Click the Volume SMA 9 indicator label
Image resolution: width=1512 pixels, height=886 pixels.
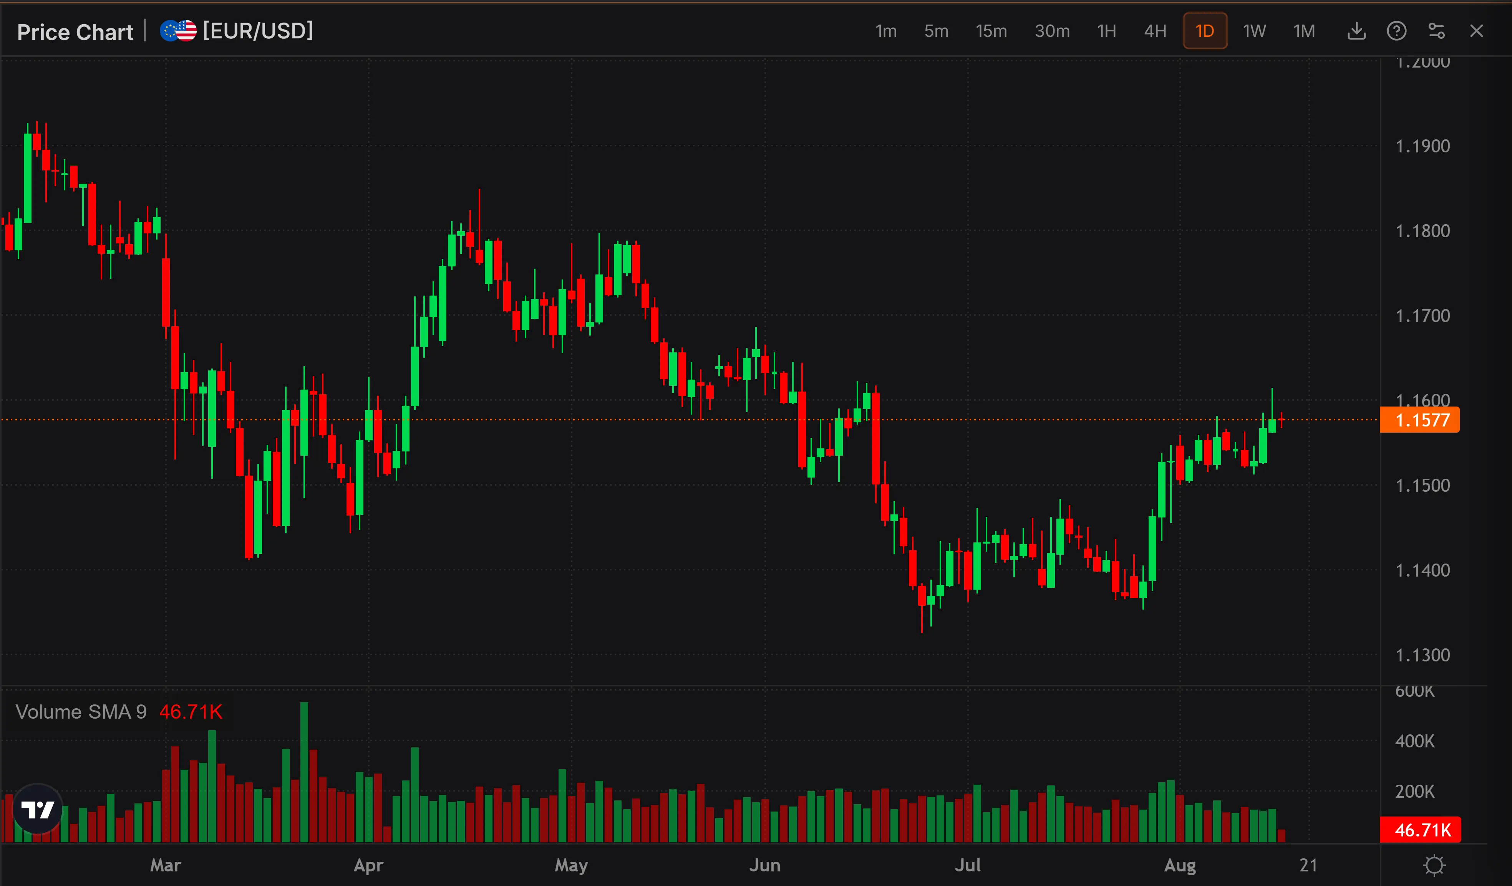81,712
